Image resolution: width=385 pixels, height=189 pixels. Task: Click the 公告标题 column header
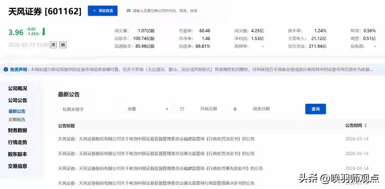pyautogui.click(x=66, y=126)
